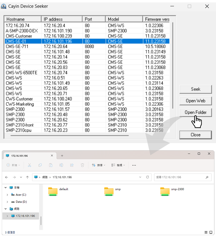The image size is (216, 239).
Task: Click the Open Folder button
Action: [x=196, y=113]
